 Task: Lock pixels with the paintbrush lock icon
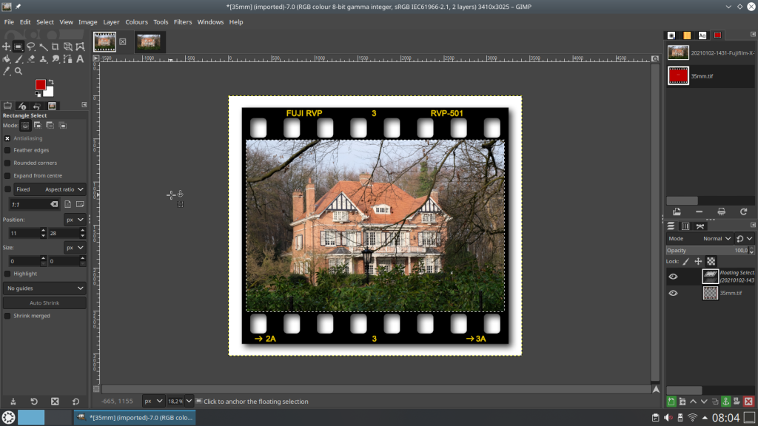click(x=686, y=261)
